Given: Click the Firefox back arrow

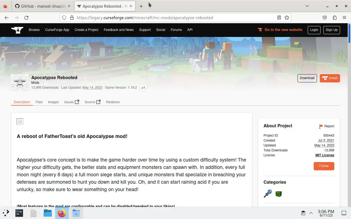Looking at the screenshot, I should pos(7,18).
